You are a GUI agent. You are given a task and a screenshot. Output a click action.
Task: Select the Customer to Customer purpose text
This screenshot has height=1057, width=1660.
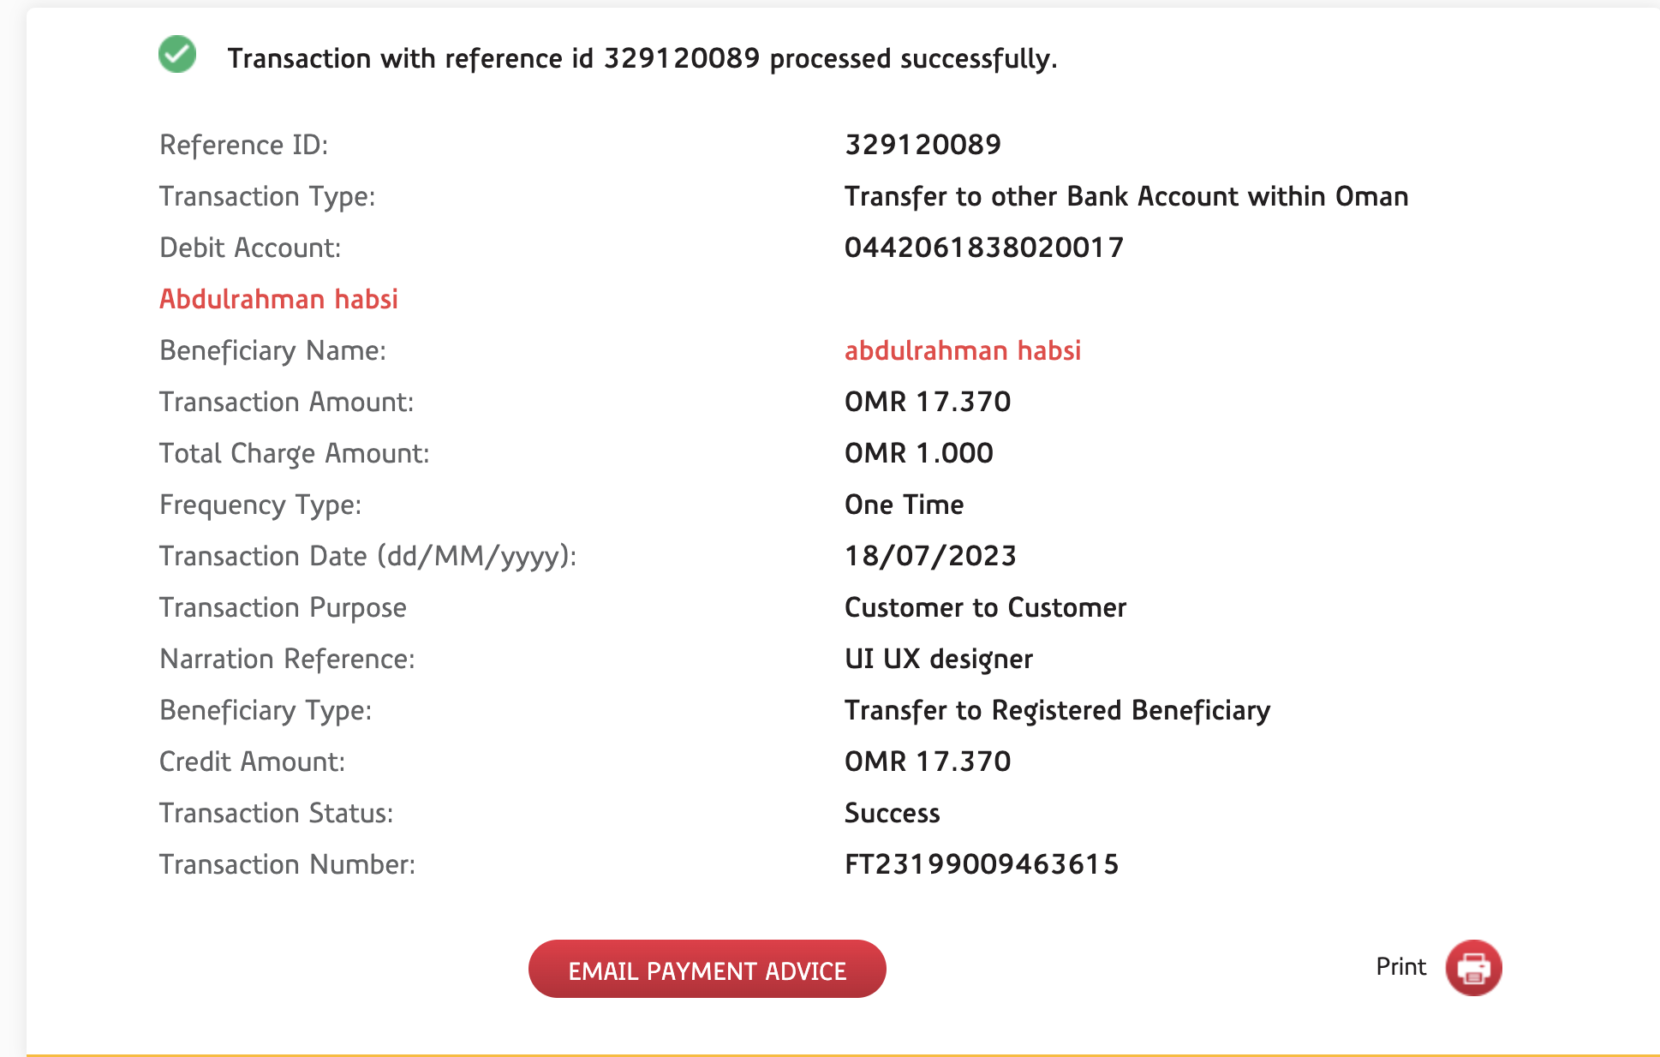pos(985,607)
